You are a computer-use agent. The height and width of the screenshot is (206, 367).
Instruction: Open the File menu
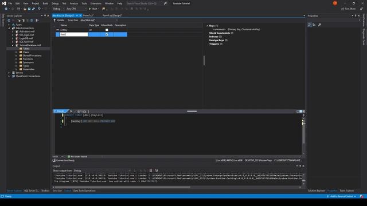10,3
